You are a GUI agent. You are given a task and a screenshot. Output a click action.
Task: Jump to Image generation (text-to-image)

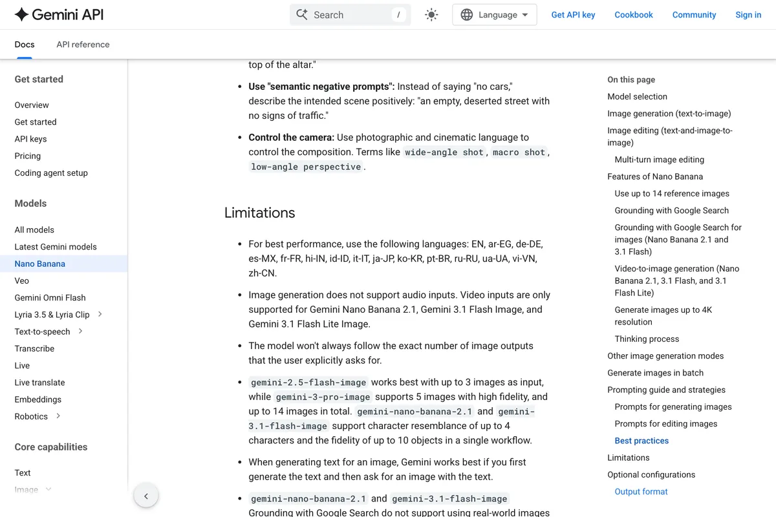(x=669, y=113)
